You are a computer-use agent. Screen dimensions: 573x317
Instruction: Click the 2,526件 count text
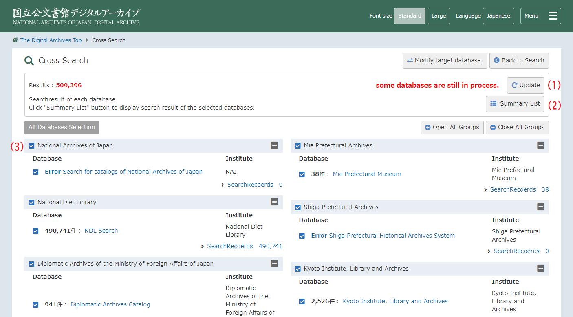click(x=323, y=301)
